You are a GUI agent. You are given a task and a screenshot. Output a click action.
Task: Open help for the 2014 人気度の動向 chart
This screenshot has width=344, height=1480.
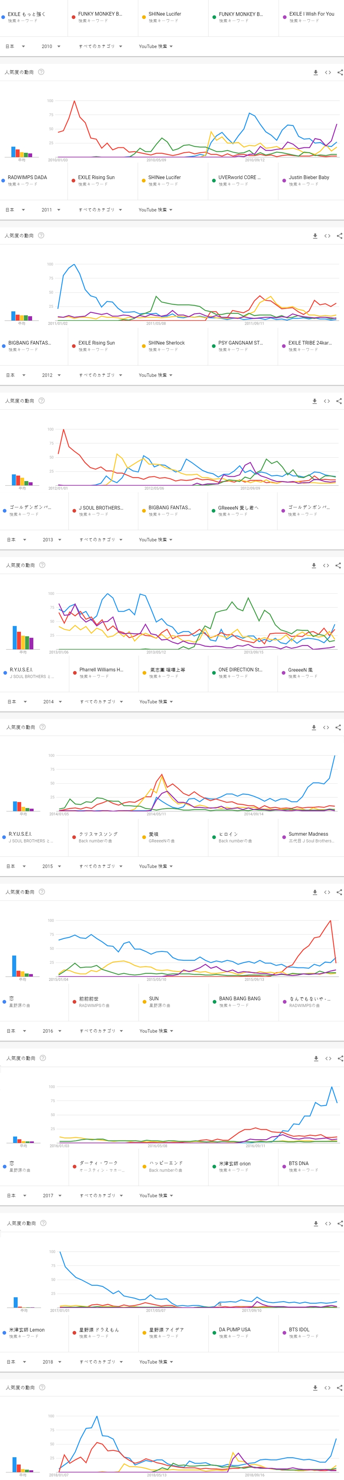pyautogui.click(x=42, y=727)
